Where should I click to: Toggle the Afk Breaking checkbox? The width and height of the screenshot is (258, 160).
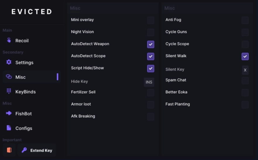(x=151, y=116)
